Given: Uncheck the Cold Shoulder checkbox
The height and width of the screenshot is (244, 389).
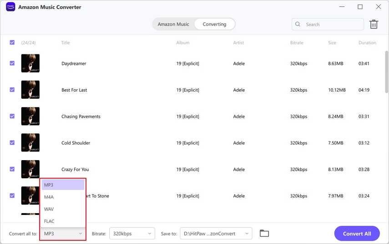Looking at the screenshot, I should (x=12, y=143).
